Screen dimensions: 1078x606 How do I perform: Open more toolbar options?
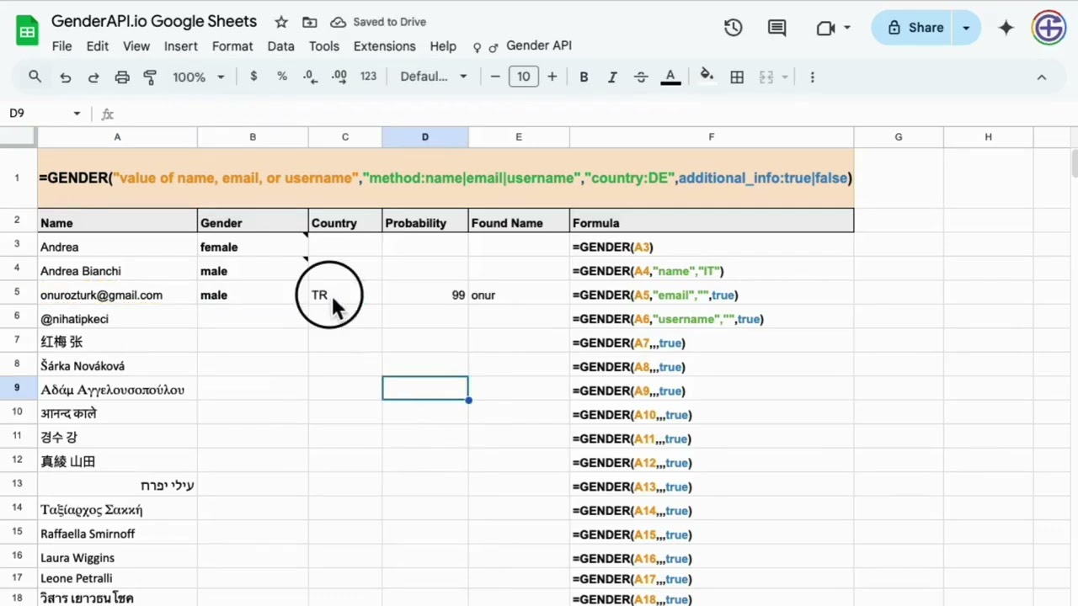(812, 77)
